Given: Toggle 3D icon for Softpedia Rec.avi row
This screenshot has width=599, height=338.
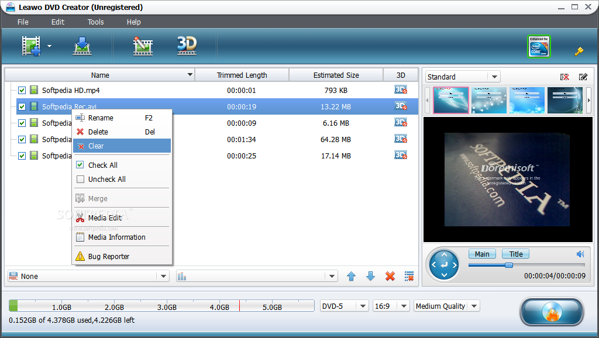Looking at the screenshot, I should 401,106.
